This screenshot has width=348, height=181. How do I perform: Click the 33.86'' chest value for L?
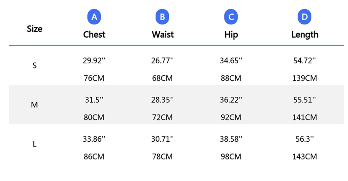click(x=94, y=139)
